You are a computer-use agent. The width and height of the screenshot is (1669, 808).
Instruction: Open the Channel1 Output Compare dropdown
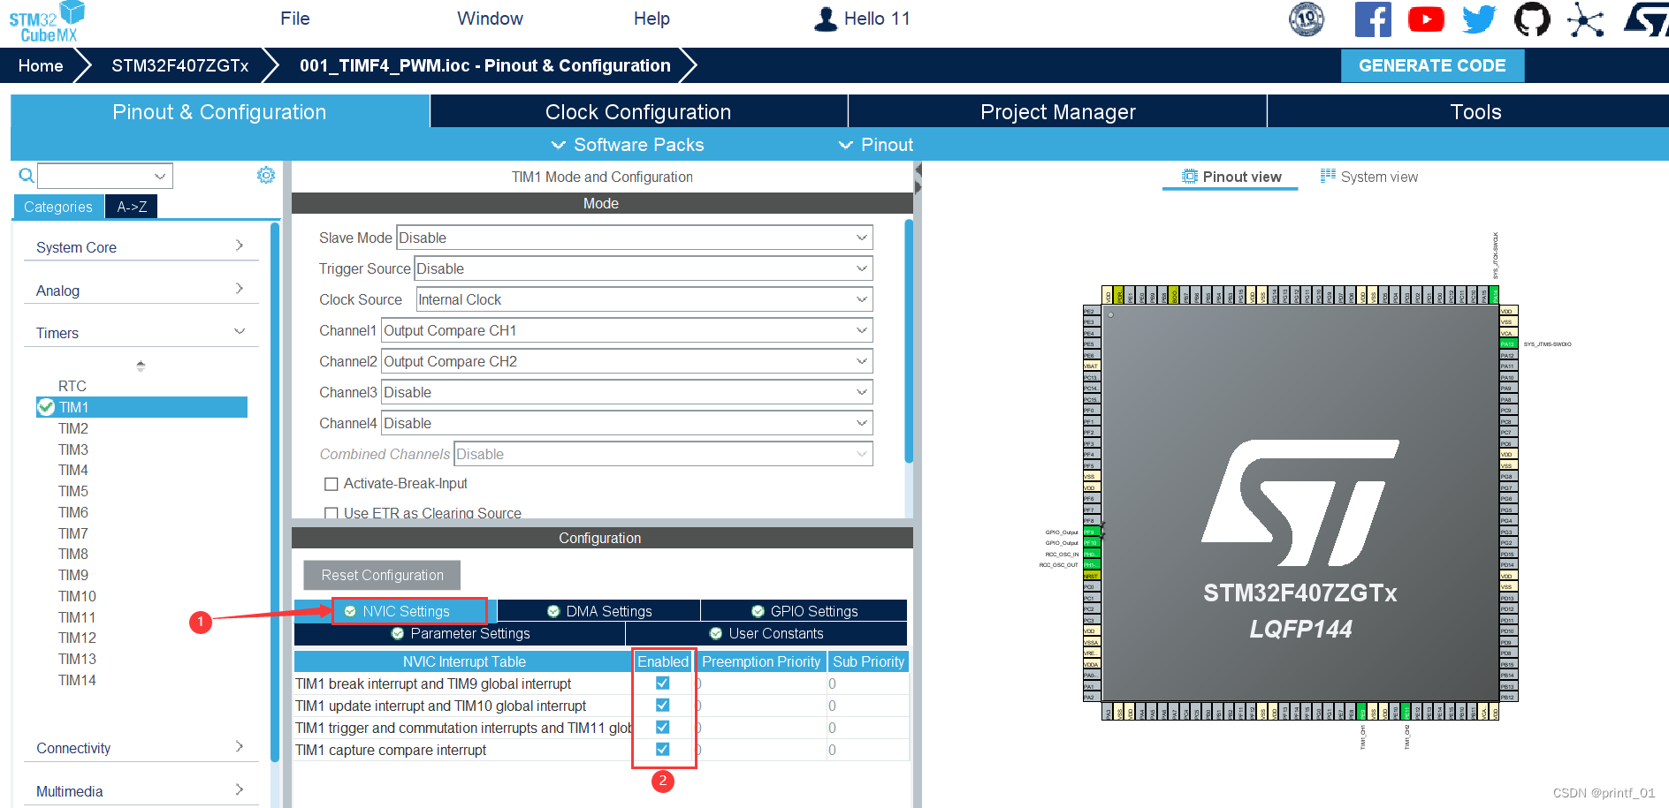coord(627,330)
